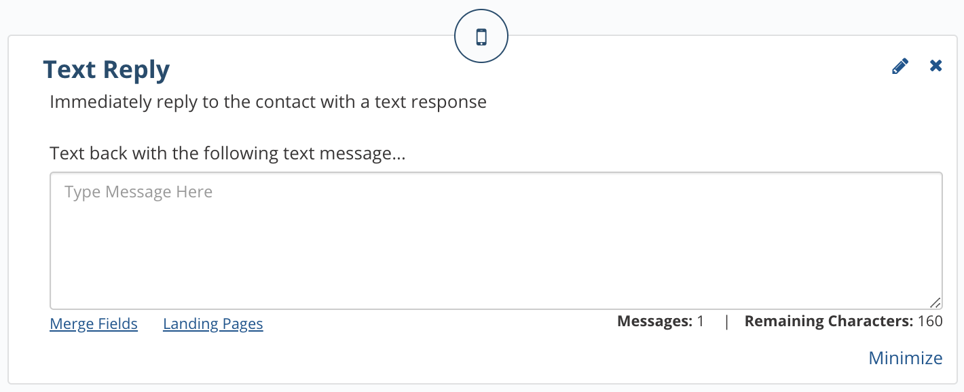Click the Text Reply heading
The image size is (964, 392).
coord(107,70)
